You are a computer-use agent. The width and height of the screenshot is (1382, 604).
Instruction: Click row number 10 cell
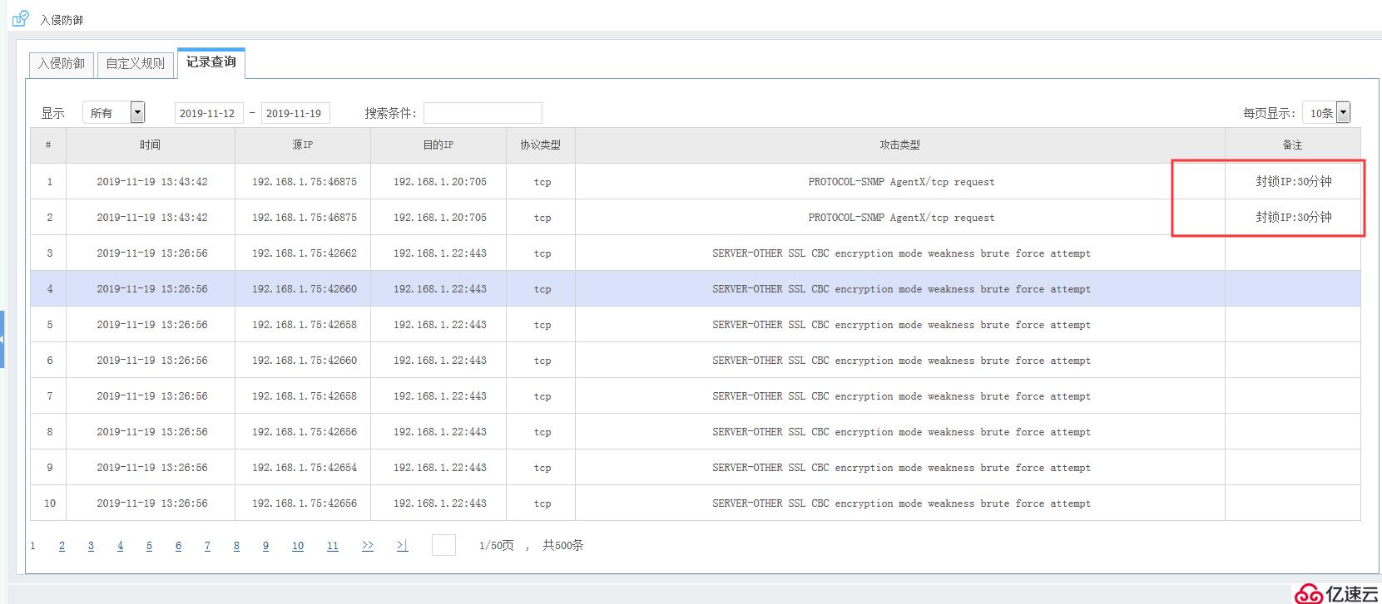(49, 503)
